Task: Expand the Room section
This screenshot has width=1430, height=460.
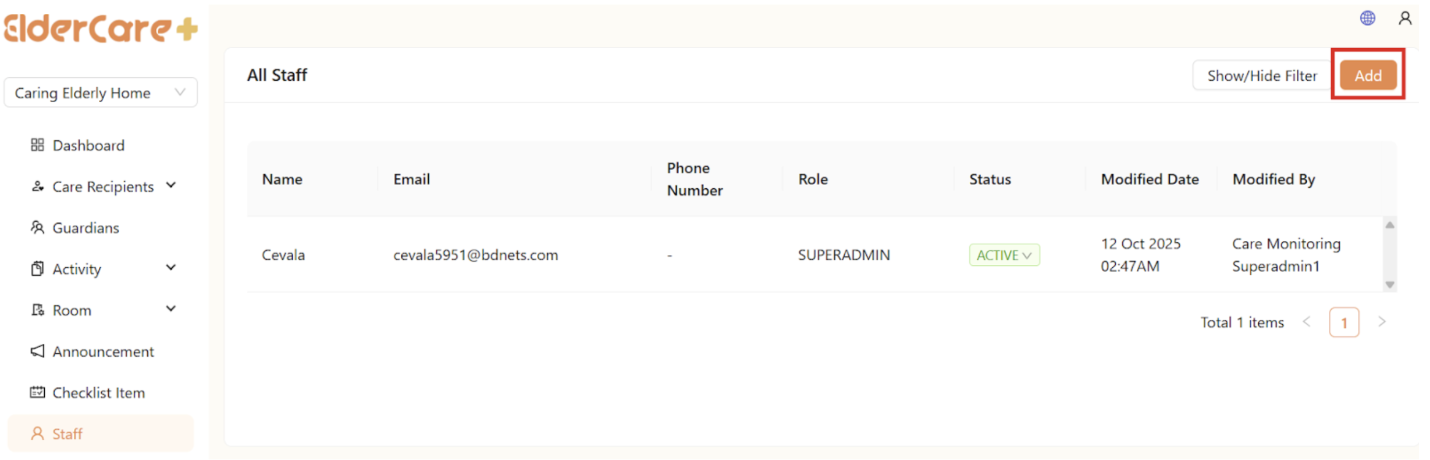Action: pos(171,308)
